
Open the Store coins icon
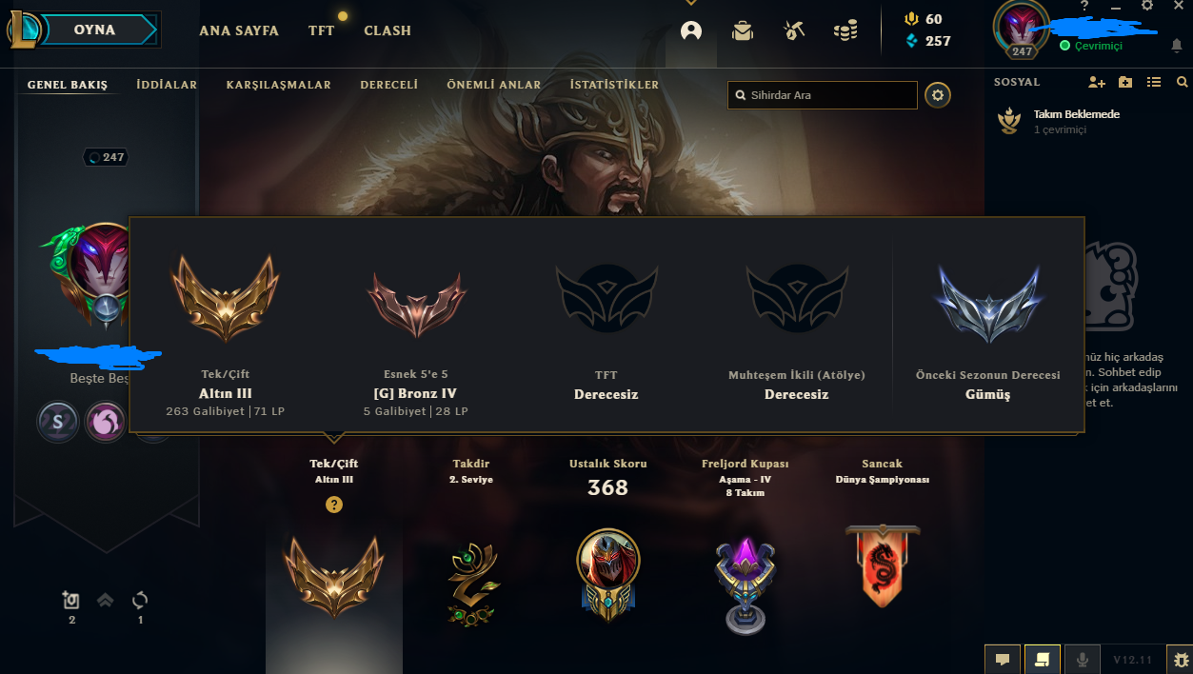(x=845, y=30)
